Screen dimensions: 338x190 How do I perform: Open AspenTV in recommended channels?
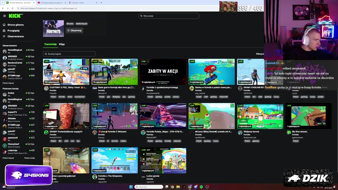click(x=18, y=113)
